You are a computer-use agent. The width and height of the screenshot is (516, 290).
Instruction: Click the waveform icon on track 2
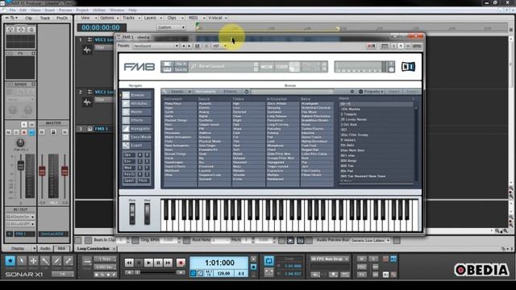87,102
